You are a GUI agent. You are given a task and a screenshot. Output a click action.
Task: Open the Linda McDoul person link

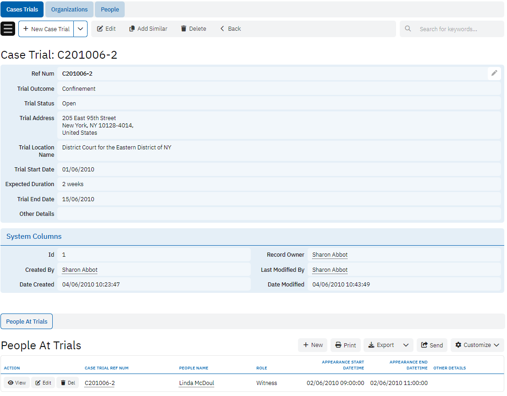pyautogui.click(x=196, y=383)
